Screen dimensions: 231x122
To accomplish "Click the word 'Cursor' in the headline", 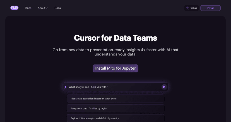I will (85, 38).
